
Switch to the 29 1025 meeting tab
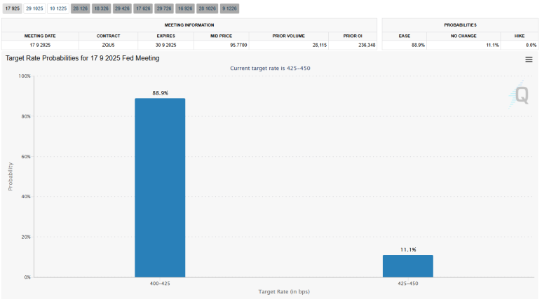coord(34,8)
